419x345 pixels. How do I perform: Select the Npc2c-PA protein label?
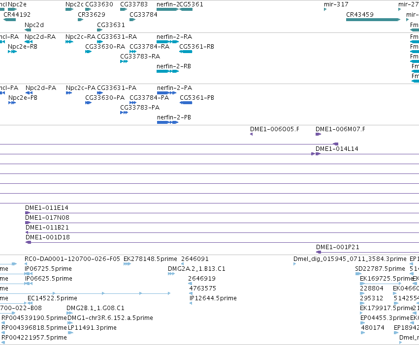pos(80,88)
